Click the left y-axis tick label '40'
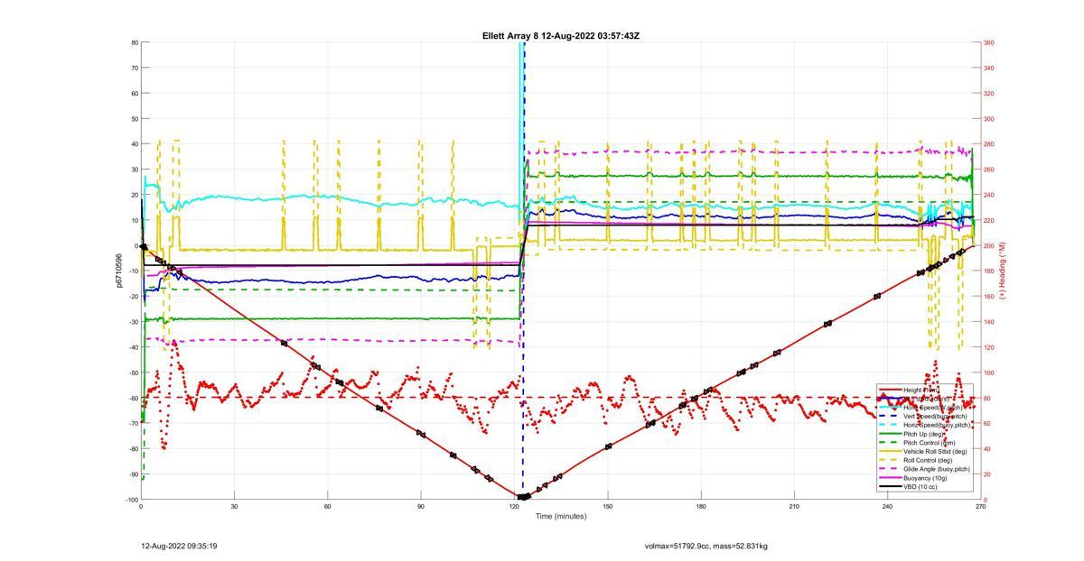Viewport: 1084px width, 561px height. point(134,144)
